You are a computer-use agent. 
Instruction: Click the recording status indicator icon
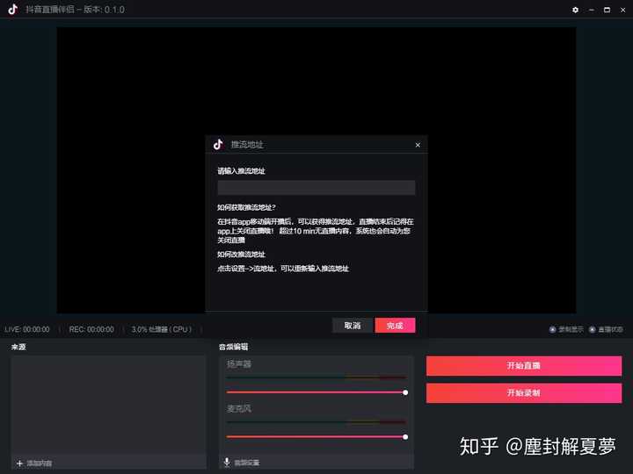point(553,329)
